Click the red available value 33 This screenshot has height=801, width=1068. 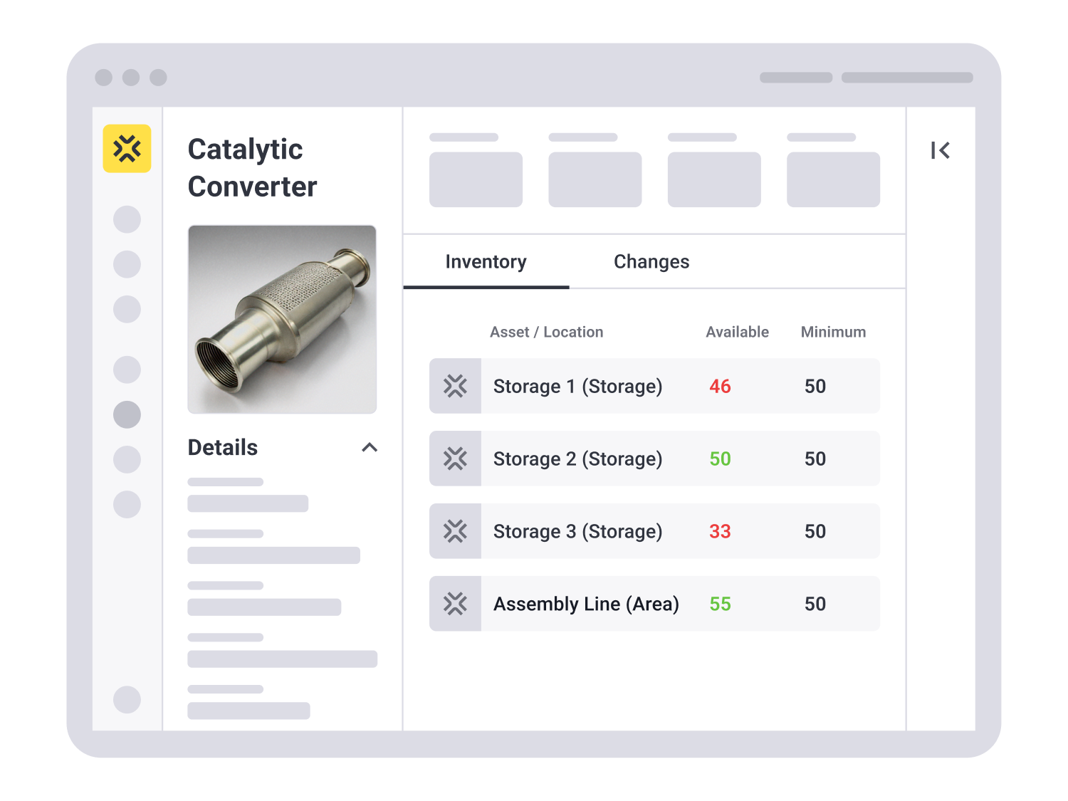[720, 531]
